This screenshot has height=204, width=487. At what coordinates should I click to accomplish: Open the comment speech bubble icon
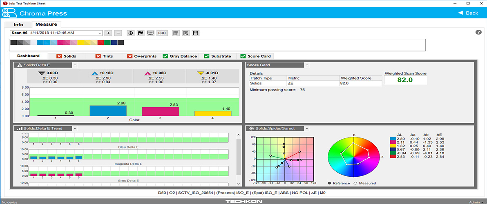(151, 33)
